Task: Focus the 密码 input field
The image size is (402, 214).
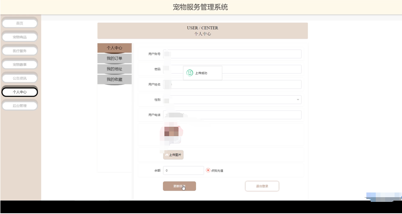Action: (x=232, y=69)
